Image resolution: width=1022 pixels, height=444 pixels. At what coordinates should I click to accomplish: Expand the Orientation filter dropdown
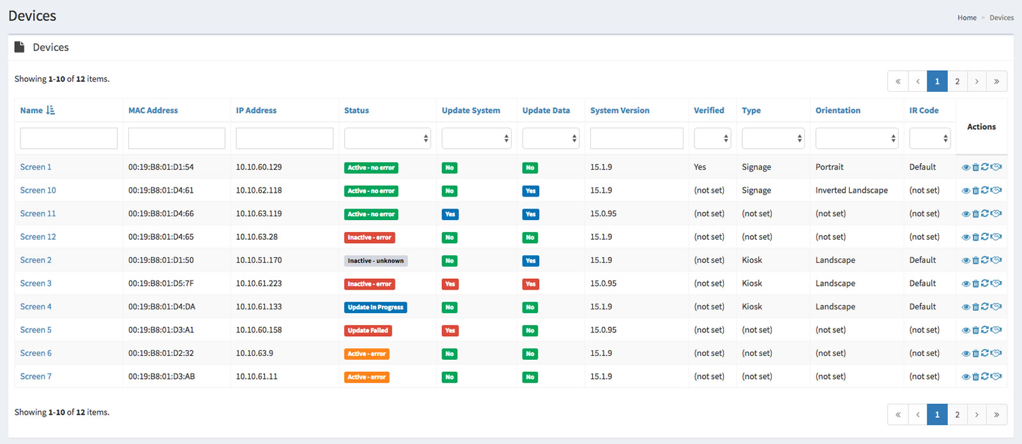click(x=857, y=138)
